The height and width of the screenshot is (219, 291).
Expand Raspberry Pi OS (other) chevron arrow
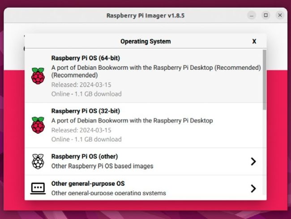pyautogui.click(x=253, y=161)
